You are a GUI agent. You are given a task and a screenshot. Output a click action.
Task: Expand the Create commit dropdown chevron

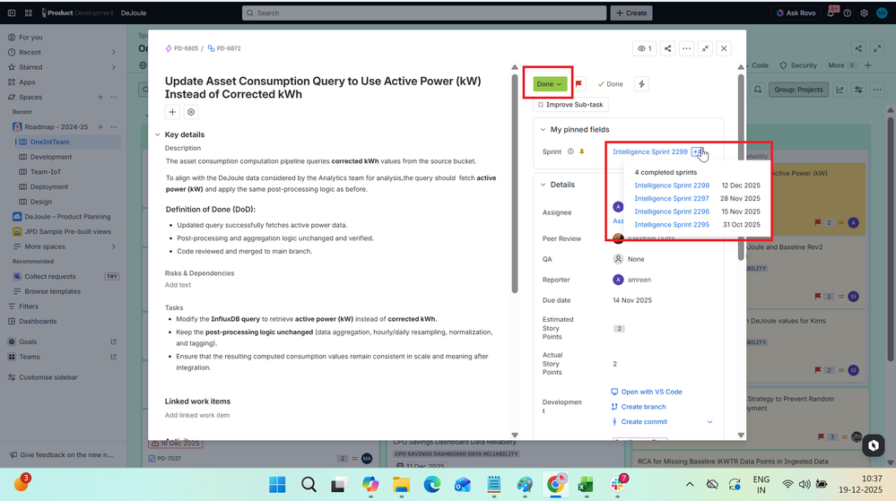coord(709,421)
